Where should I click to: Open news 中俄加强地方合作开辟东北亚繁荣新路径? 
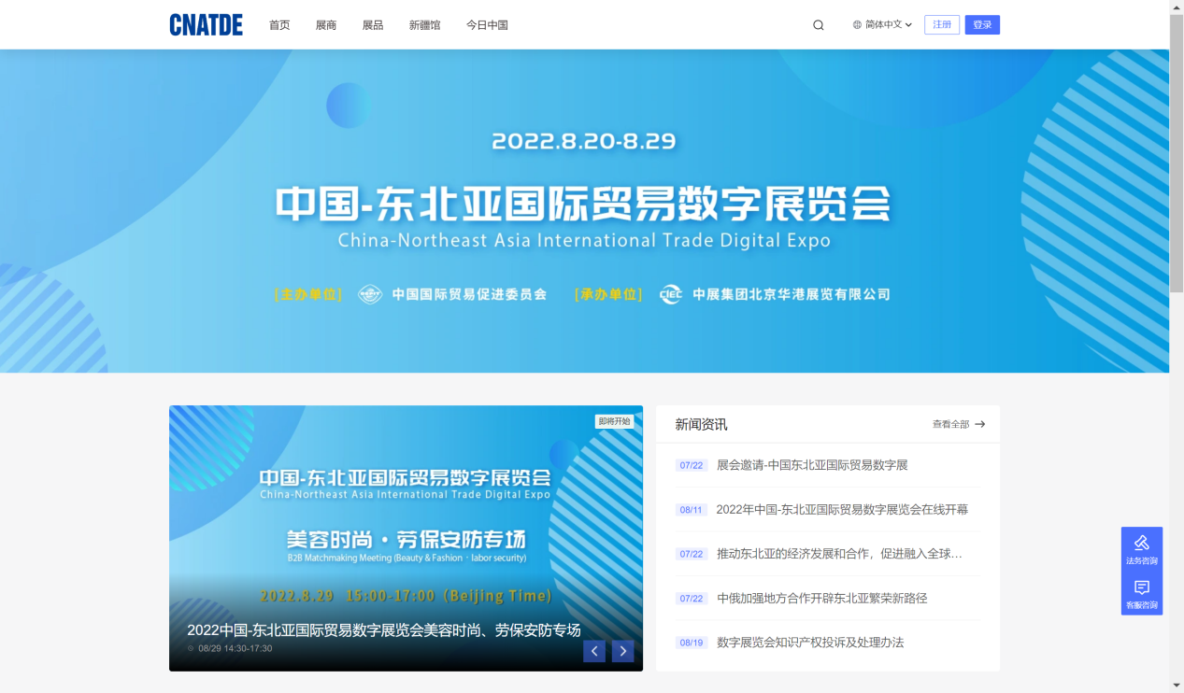click(x=822, y=599)
